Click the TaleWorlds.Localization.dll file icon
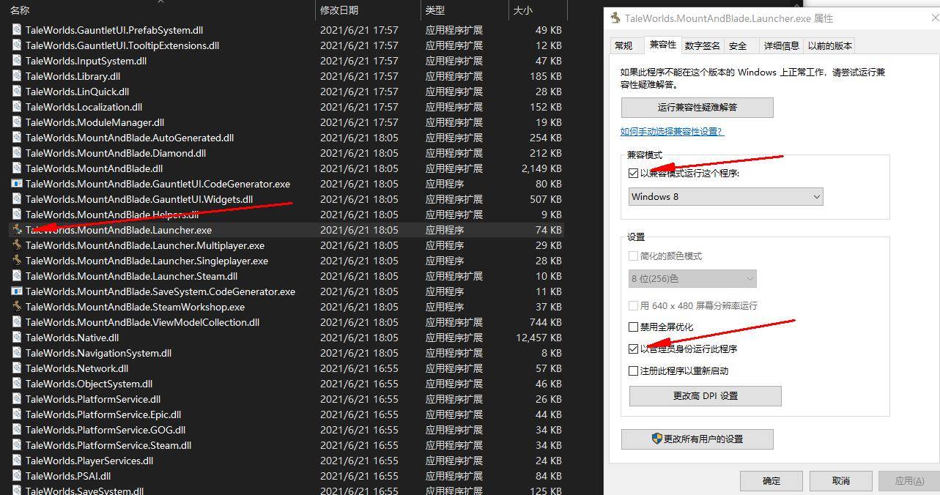 tap(17, 107)
